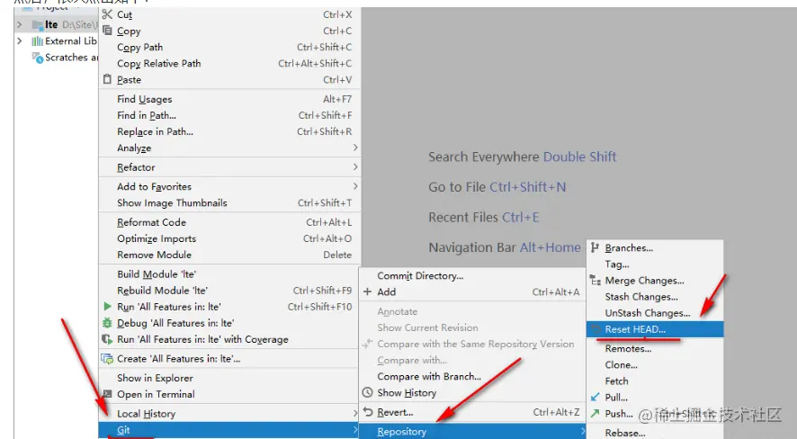Select Scratches row in project tree
Image resolution: width=797 pixels, height=439 pixels.
(x=56, y=58)
